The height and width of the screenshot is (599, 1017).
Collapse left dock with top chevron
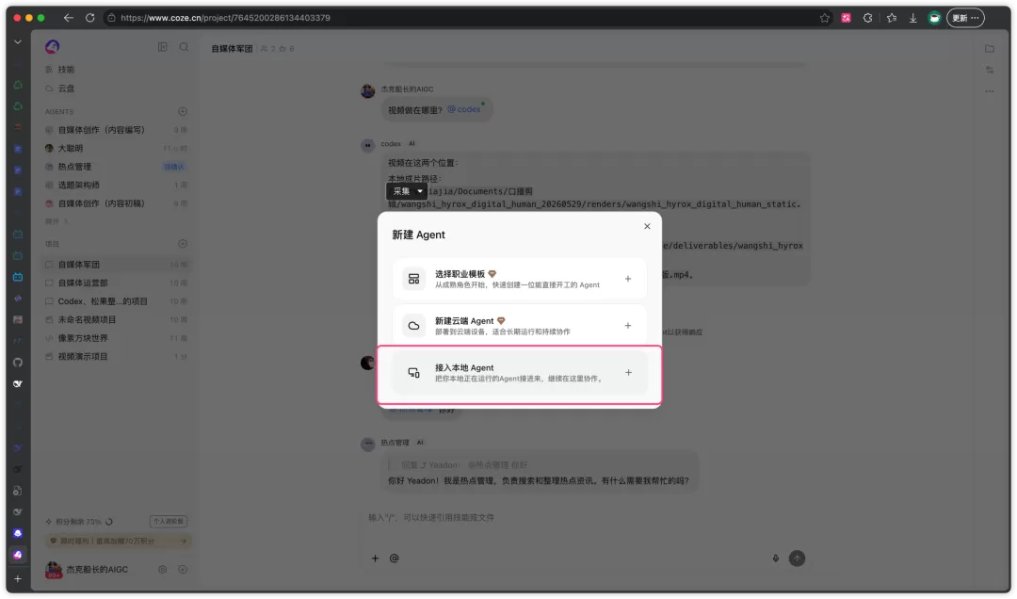(18, 41)
